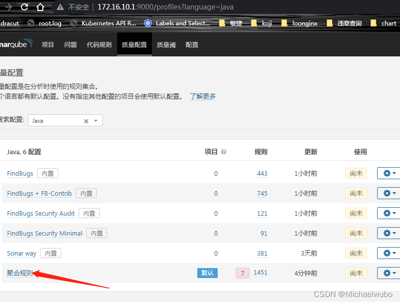Clear the Java language filter

pos(86,121)
